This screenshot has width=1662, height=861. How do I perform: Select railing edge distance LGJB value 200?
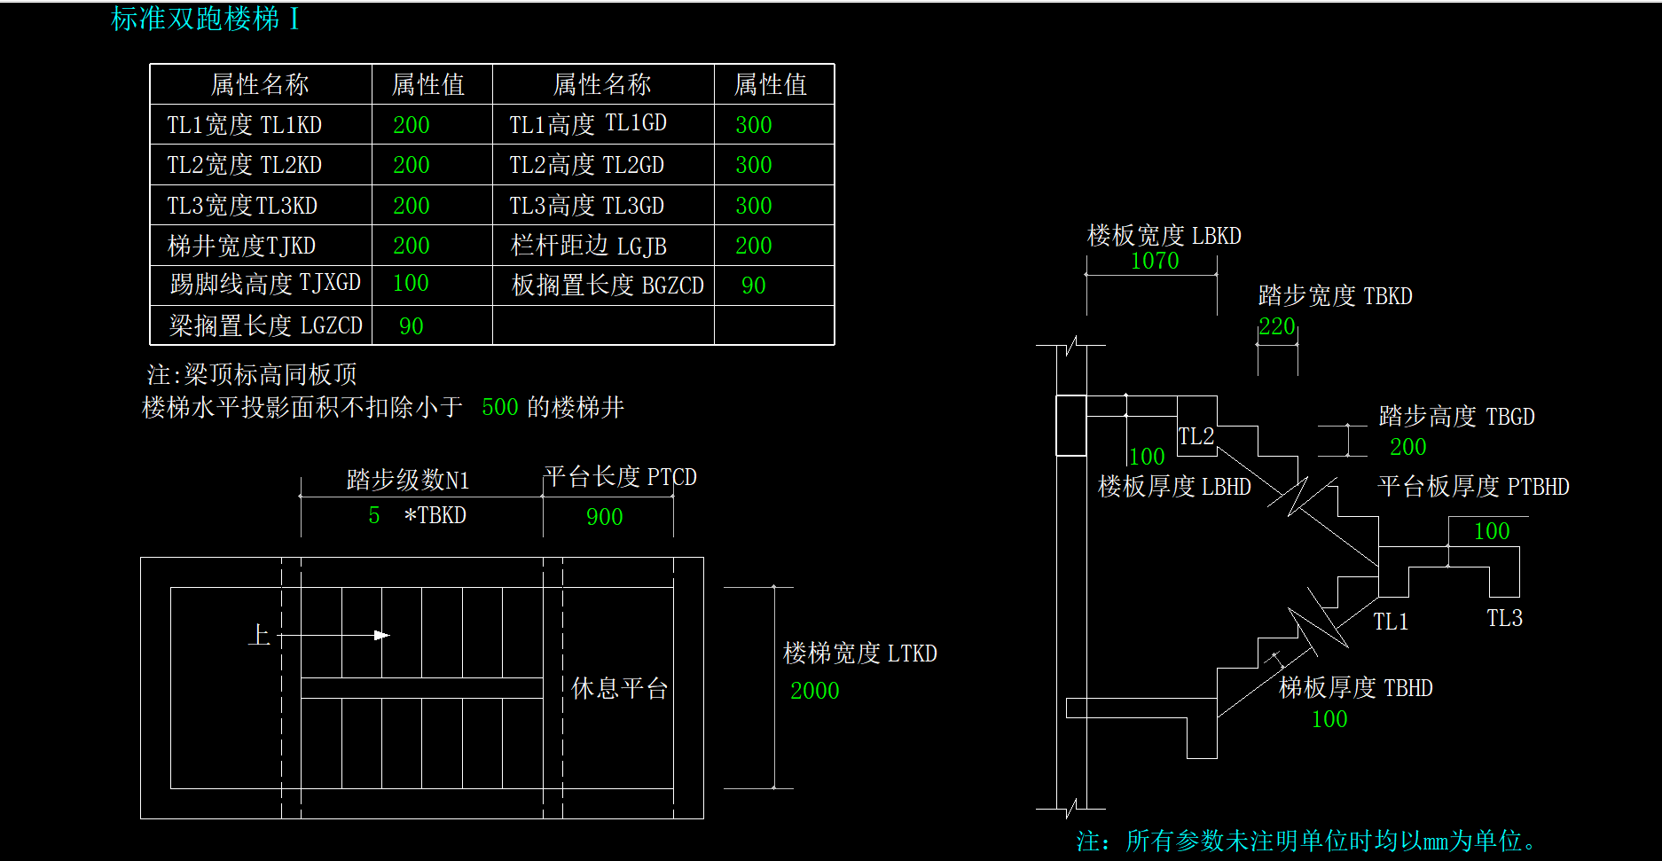[x=754, y=246]
